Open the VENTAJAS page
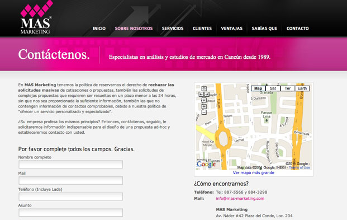The image size is (347, 220). pyautogui.click(x=232, y=29)
